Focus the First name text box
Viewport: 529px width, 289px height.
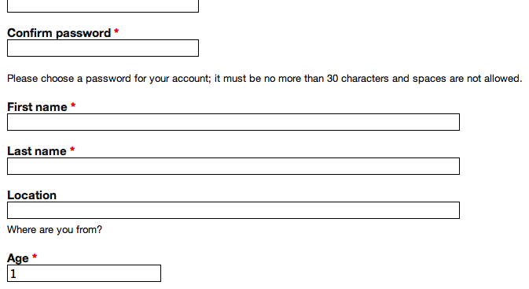coord(233,122)
